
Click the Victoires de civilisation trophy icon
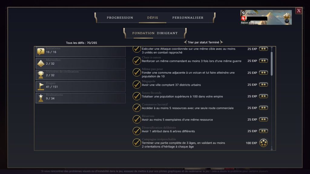click(x=41, y=75)
